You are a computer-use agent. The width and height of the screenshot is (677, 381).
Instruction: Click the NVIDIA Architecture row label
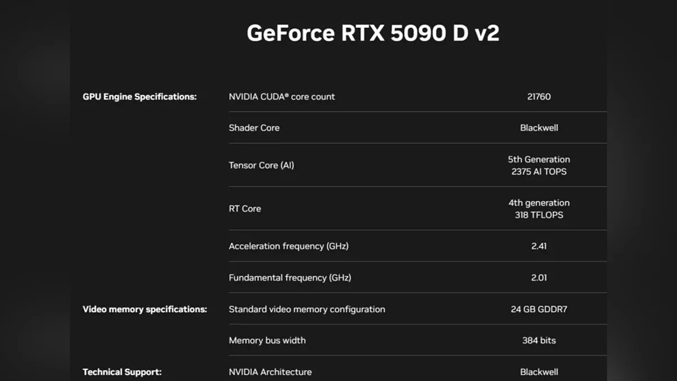(x=270, y=372)
